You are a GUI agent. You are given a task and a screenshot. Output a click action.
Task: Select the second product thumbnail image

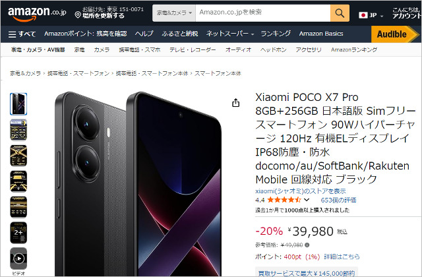[18, 130]
